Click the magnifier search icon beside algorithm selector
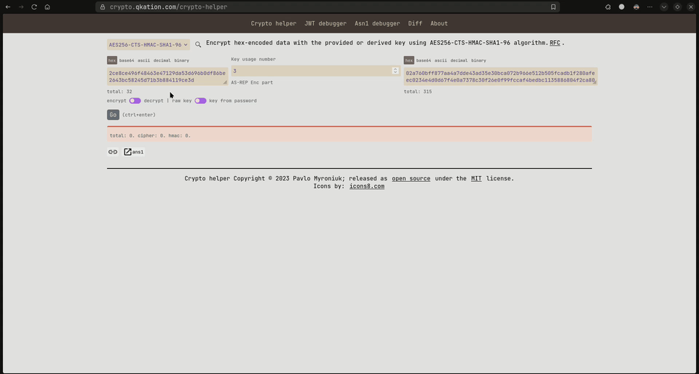This screenshot has height=374, width=699. point(198,44)
